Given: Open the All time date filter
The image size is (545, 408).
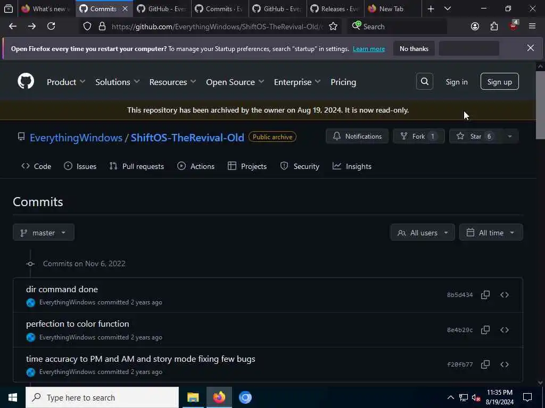Looking at the screenshot, I should (491, 233).
